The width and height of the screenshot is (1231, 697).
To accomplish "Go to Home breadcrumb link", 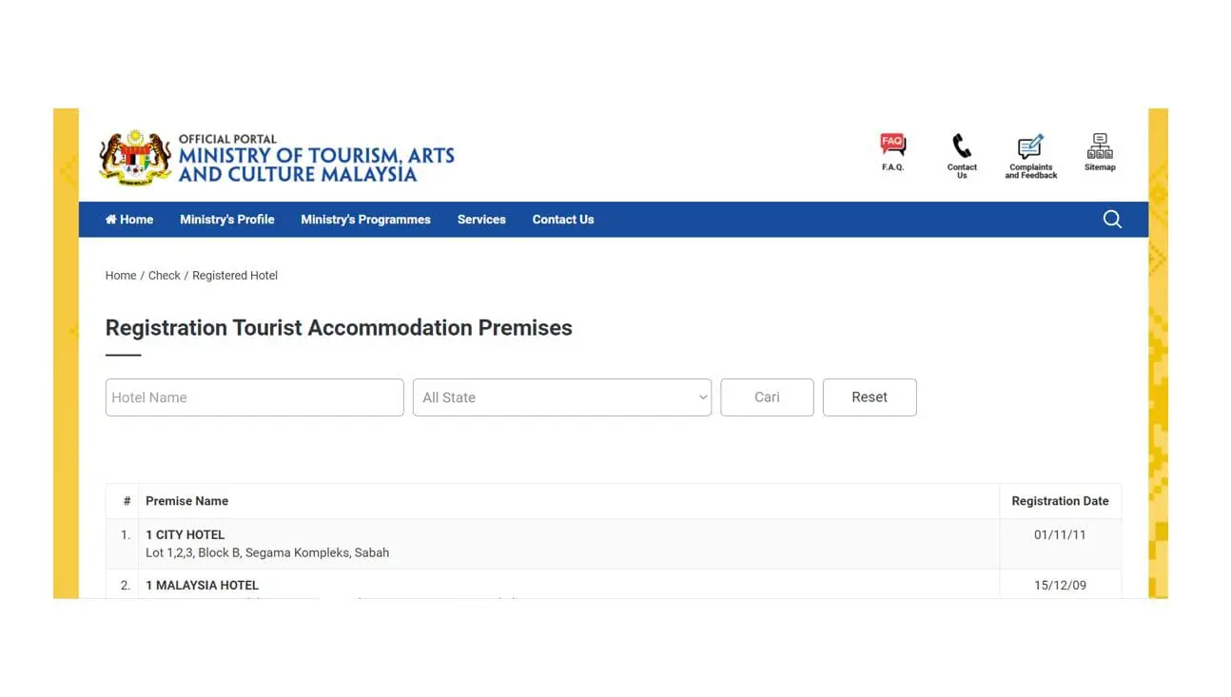I will click(121, 276).
